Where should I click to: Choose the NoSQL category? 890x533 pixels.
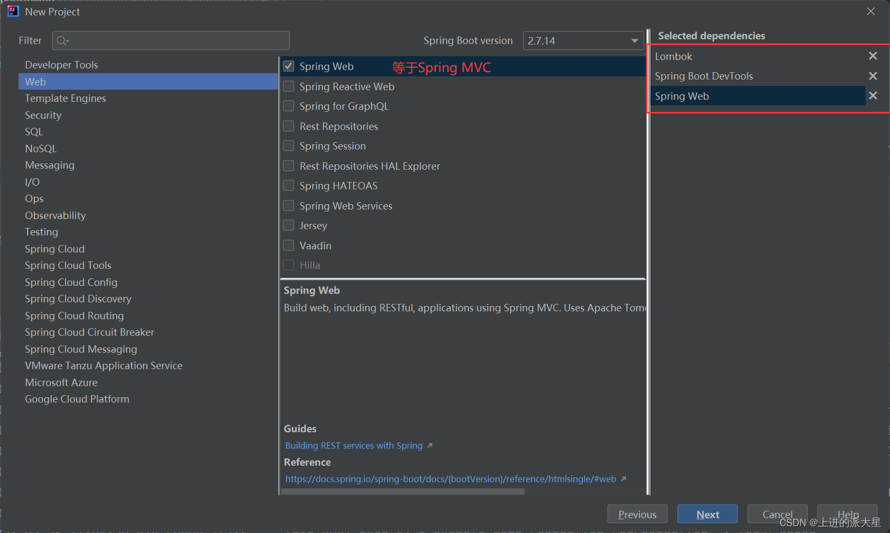point(148,148)
